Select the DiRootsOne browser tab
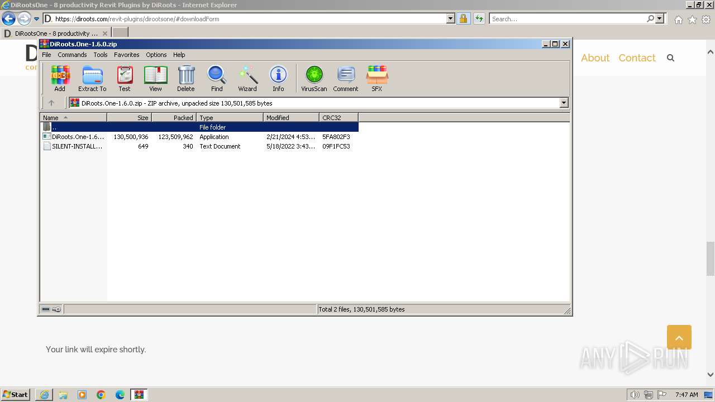 coord(55,33)
